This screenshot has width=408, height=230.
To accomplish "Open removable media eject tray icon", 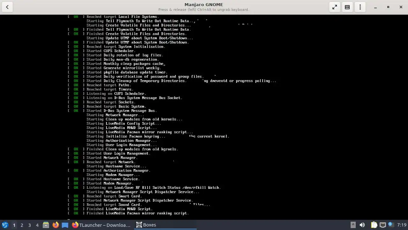I will point(353,225).
